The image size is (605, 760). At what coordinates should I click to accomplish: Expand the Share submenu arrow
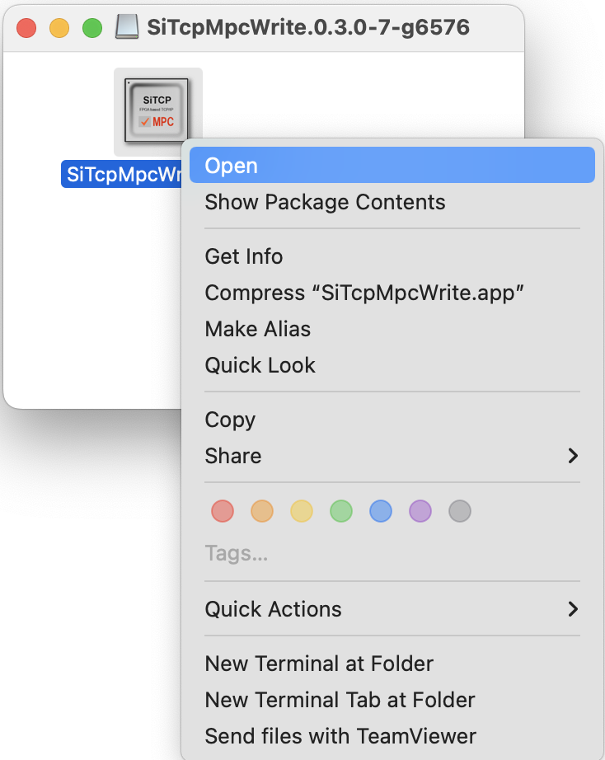[x=573, y=456]
